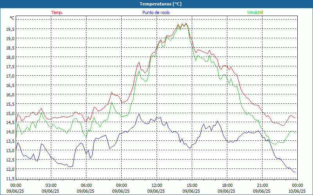Click the 10/06/25 date label
The width and height of the screenshot is (313, 195).
pyautogui.click(x=297, y=191)
